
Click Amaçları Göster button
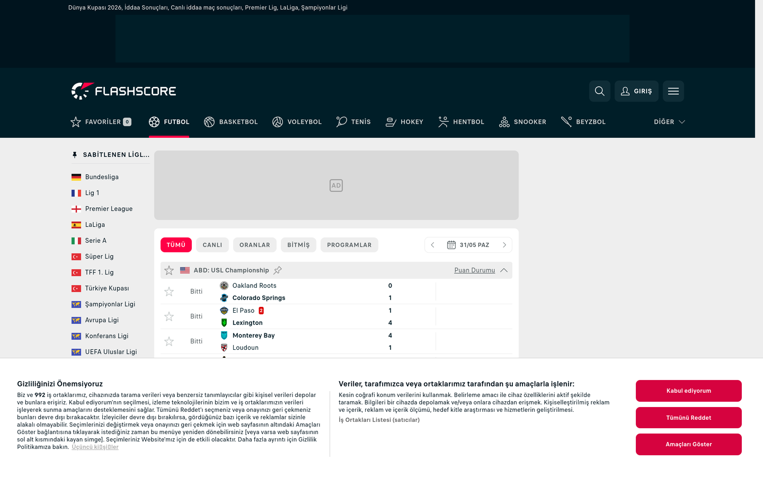coord(689,444)
